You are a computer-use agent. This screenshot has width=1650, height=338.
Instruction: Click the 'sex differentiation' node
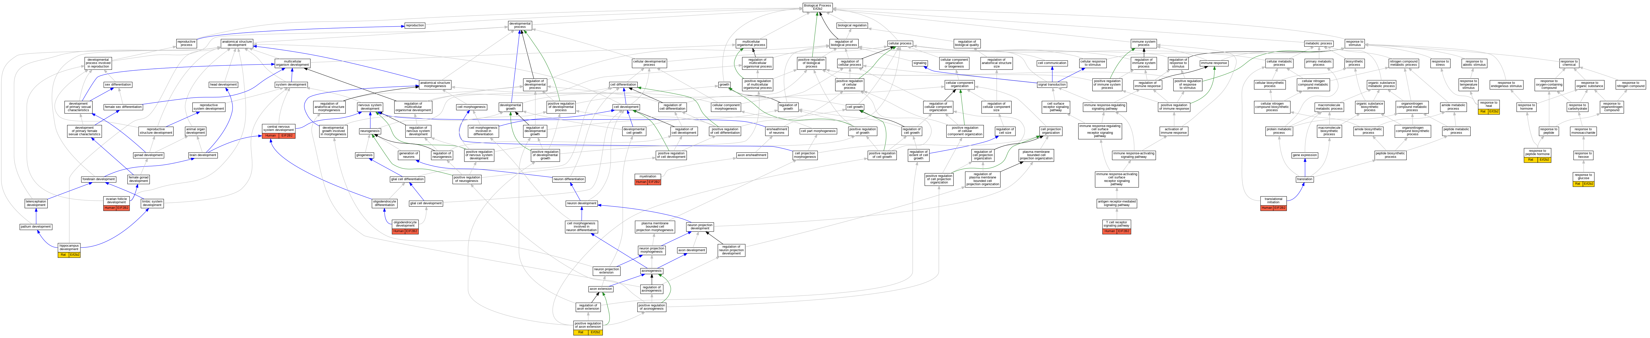(118, 85)
